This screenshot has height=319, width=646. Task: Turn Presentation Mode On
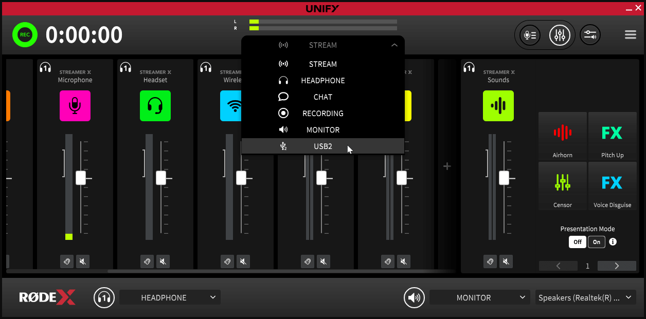pos(596,241)
